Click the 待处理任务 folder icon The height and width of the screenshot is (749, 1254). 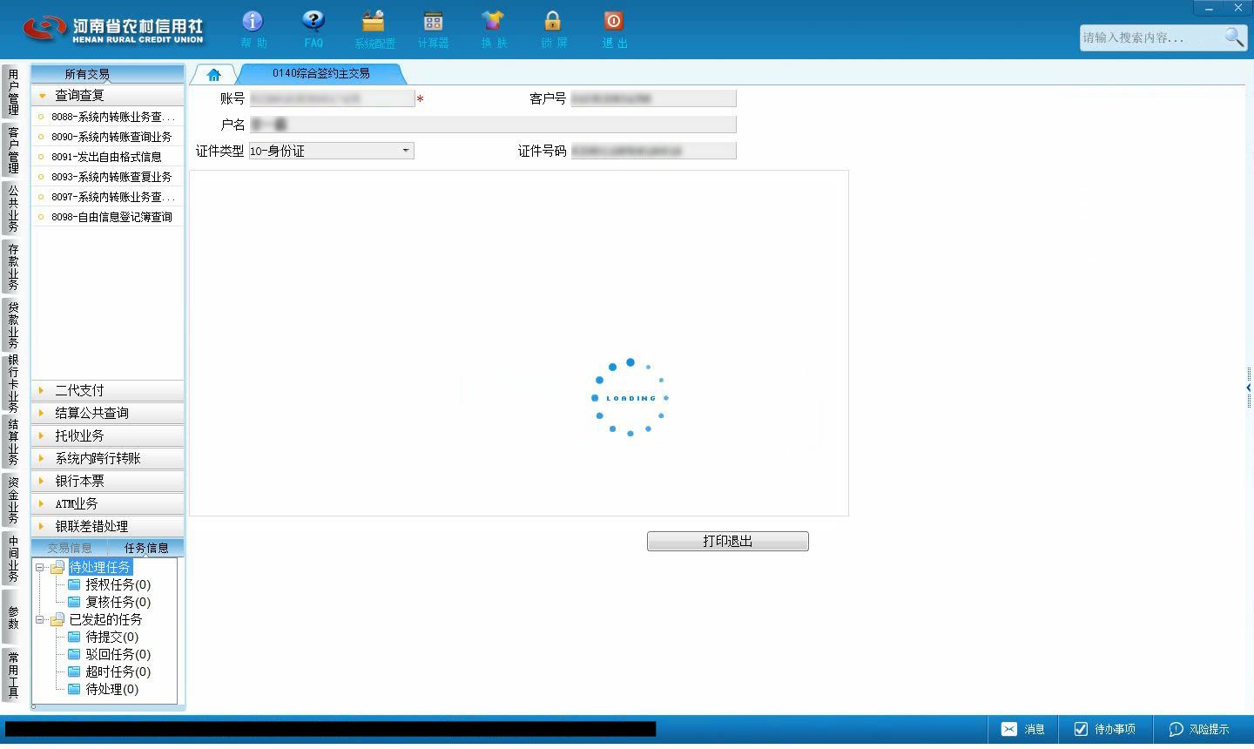coord(57,567)
